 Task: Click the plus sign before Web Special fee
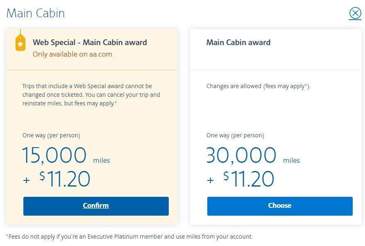27,180
